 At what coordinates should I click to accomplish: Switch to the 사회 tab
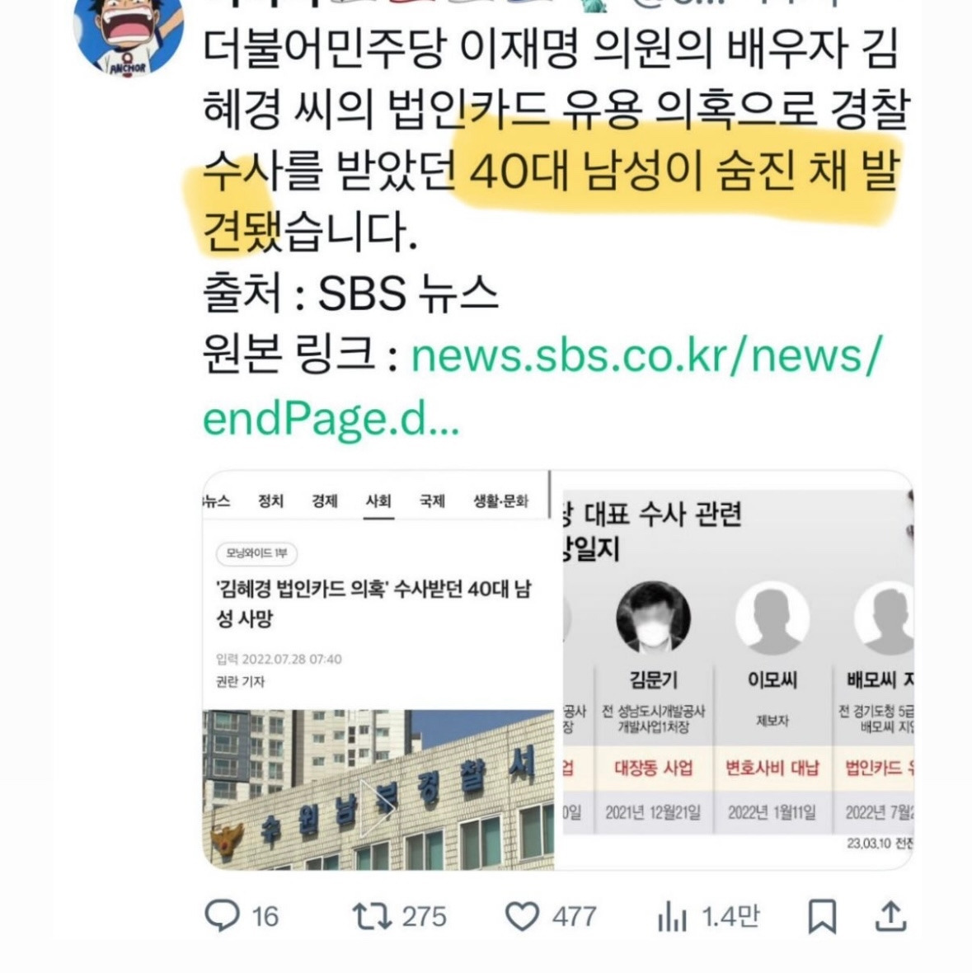click(378, 501)
